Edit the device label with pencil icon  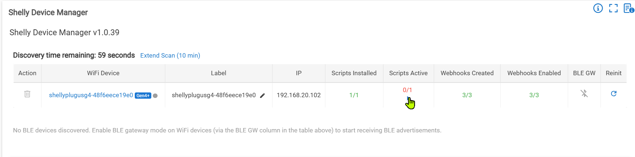(x=262, y=95)
